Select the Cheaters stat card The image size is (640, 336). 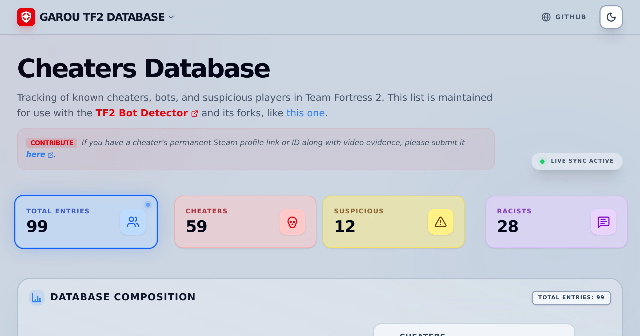point(245,222)
